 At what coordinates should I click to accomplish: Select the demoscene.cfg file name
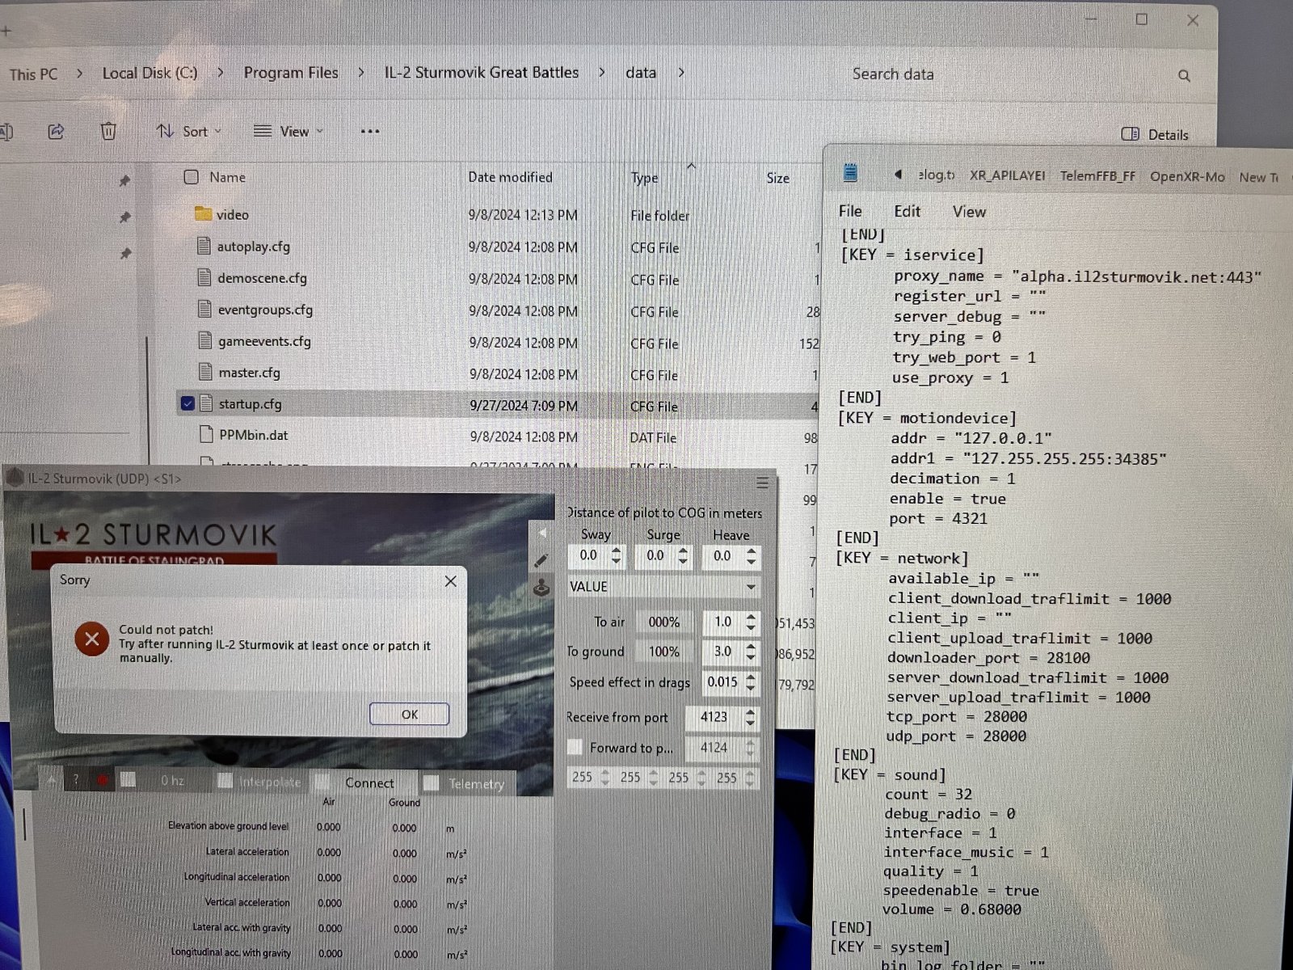pos(262,278)
